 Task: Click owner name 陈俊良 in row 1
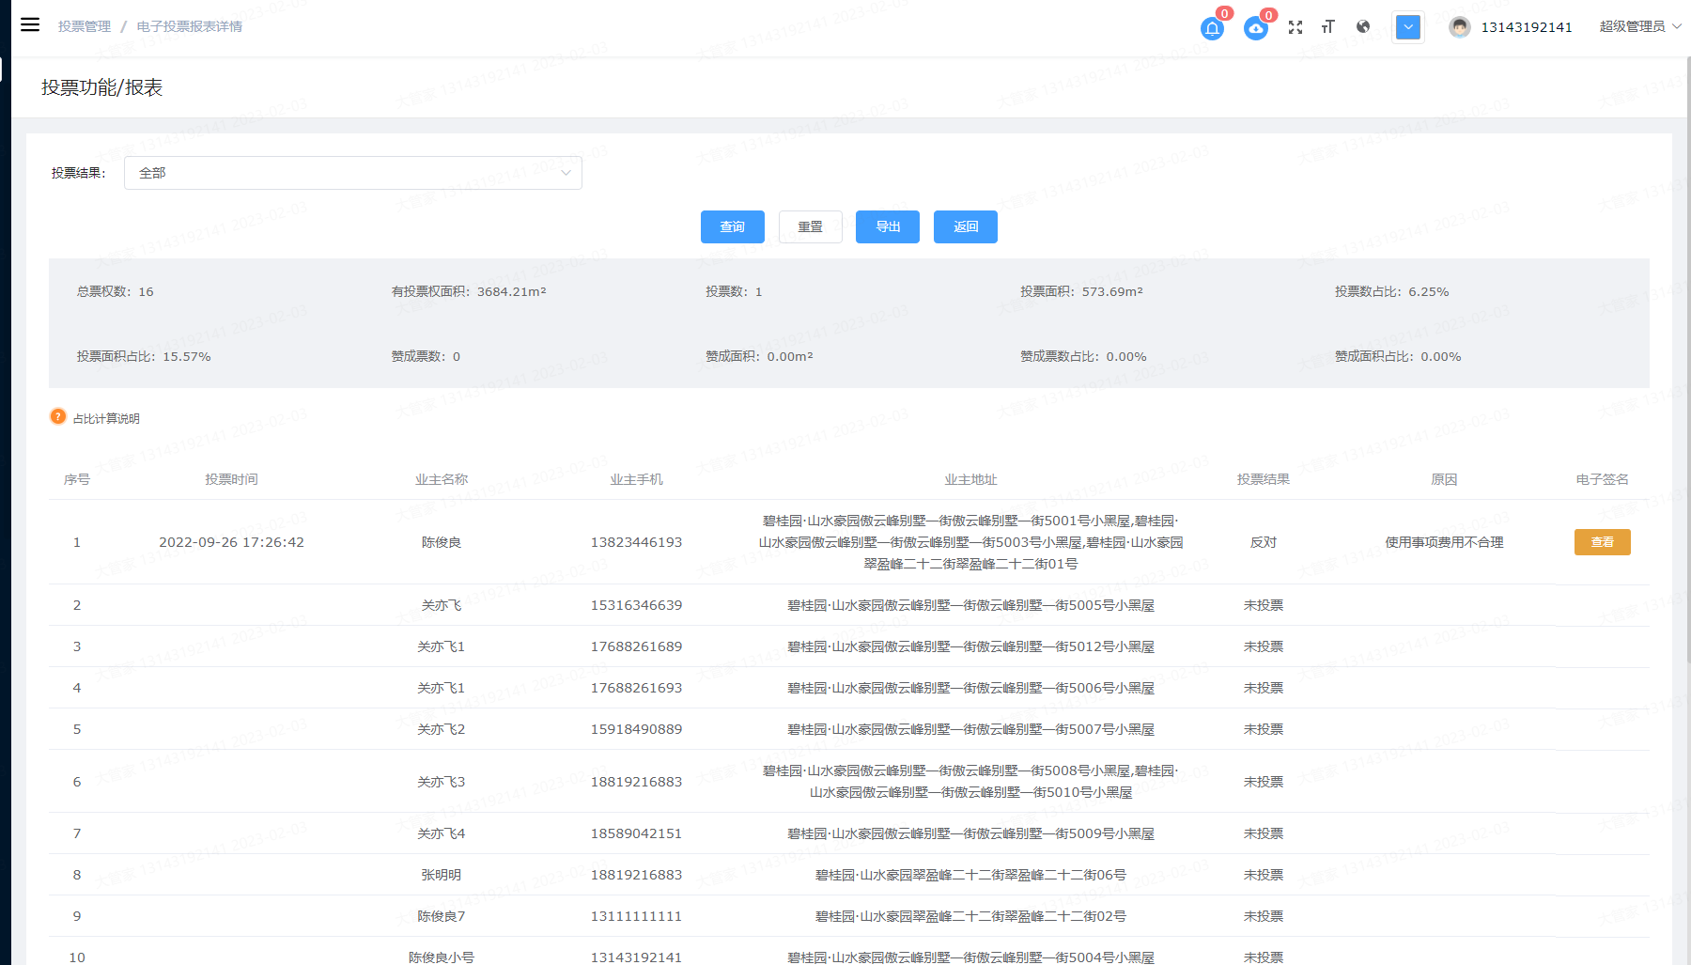click(x=442, y=542)
